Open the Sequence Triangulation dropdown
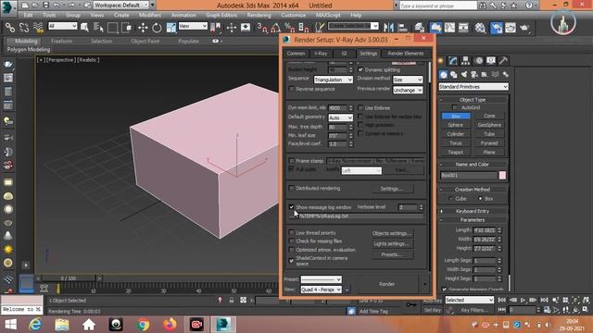This screenshot has width=593, height=333. tap(334, 80)
